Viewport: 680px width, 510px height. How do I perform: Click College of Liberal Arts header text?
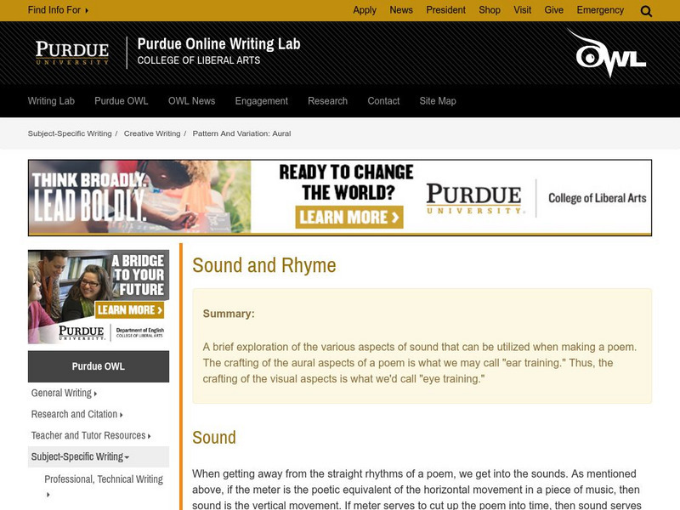(x=199, y=60)
